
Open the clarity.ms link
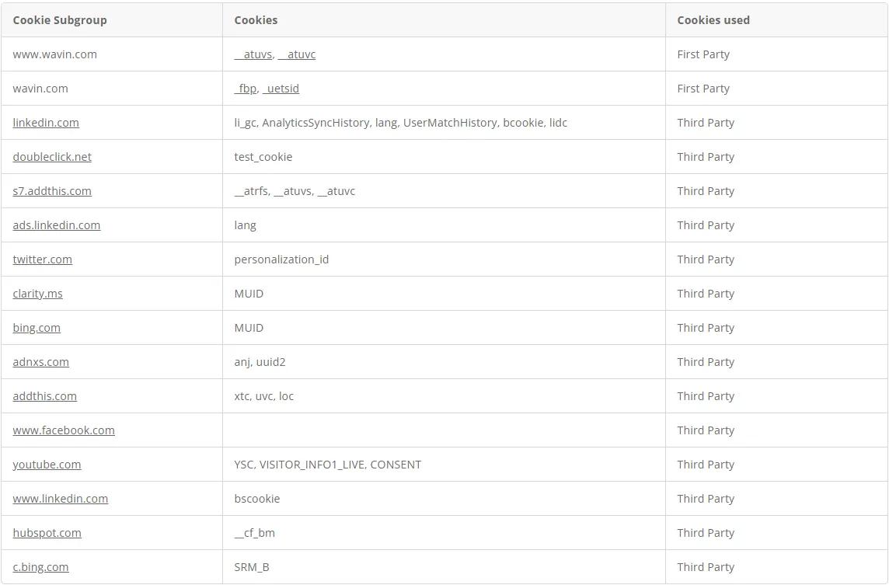point(37,294)
